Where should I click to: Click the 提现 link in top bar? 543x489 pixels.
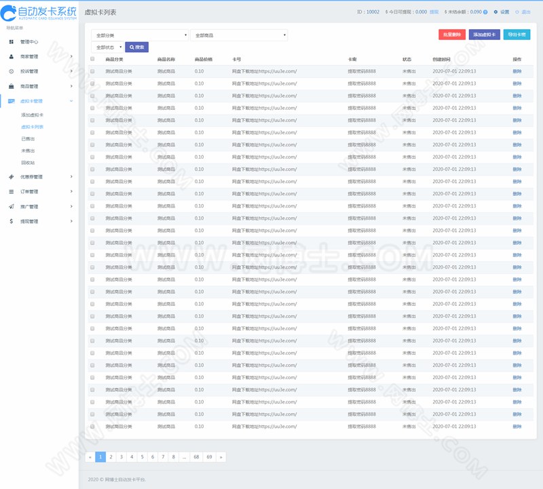point(434,12)
